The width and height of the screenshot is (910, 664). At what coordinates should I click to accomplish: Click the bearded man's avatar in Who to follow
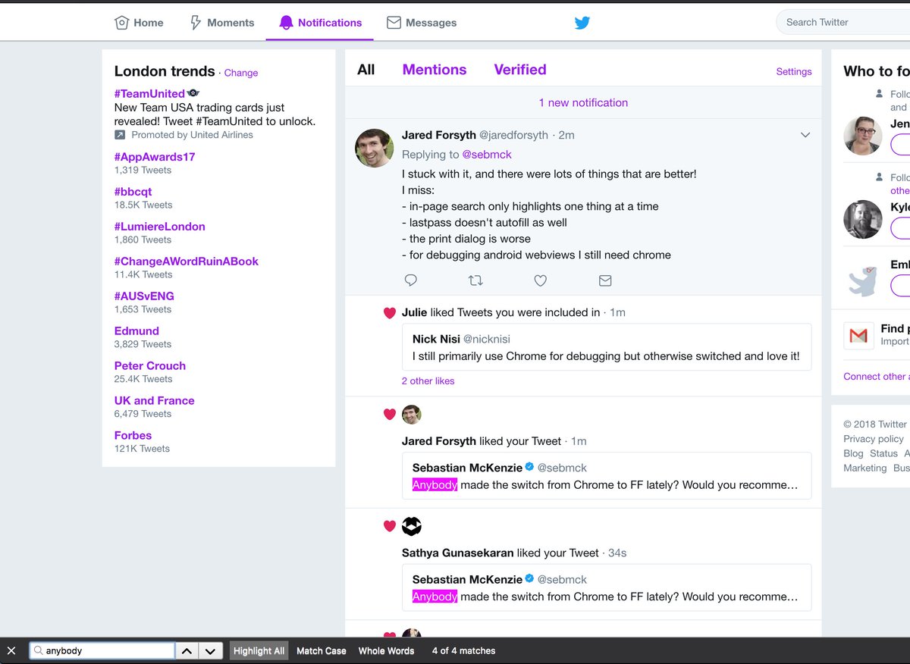click(x=863, y=220)
